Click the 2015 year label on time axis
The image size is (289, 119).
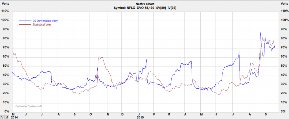[141, 117]
